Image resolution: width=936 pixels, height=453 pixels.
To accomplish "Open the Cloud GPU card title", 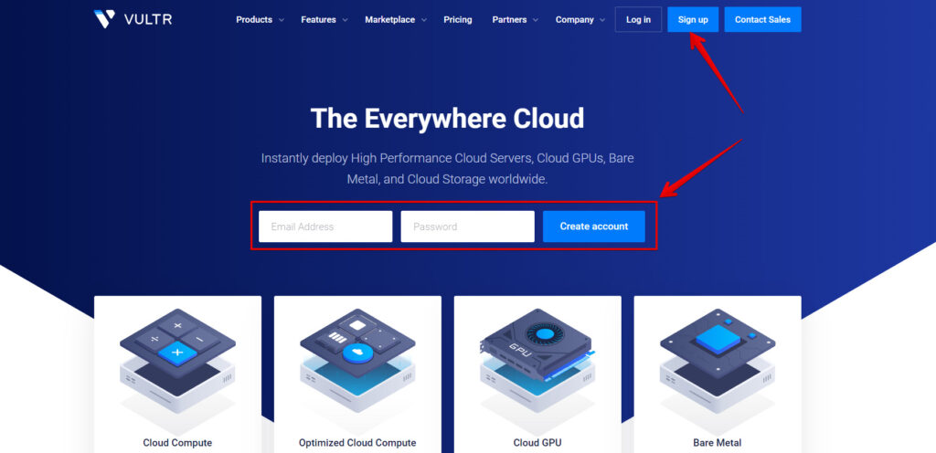I will point(537,443).
